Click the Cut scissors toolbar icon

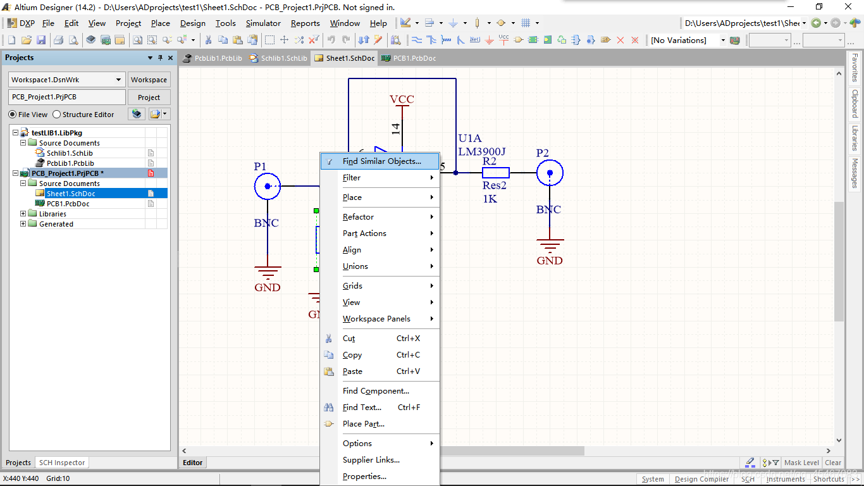(207, 40)
